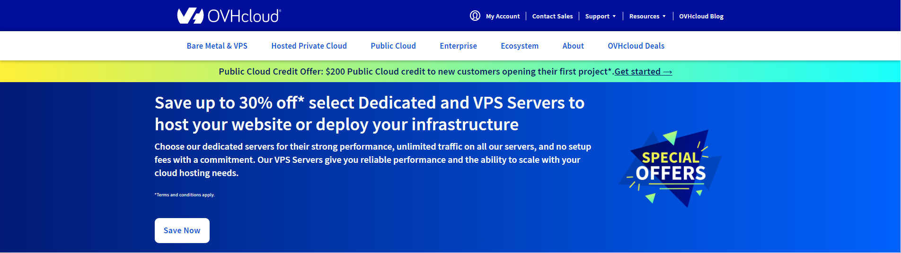Expand the Resources dropdown

pos(647,16)
